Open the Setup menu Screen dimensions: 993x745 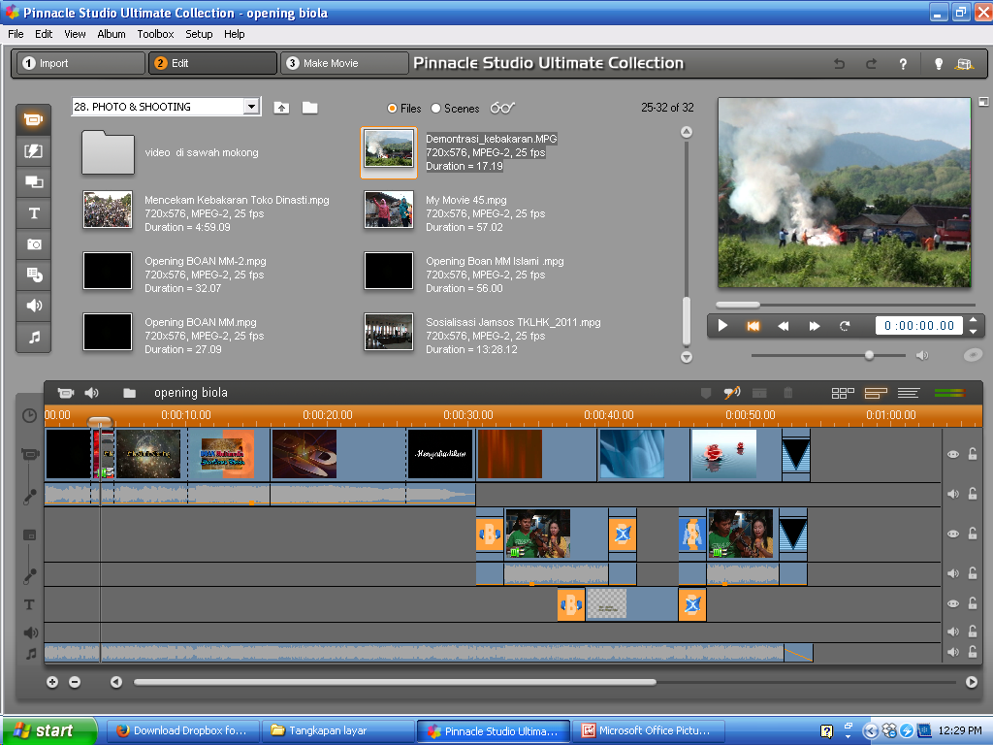(199, 34)
